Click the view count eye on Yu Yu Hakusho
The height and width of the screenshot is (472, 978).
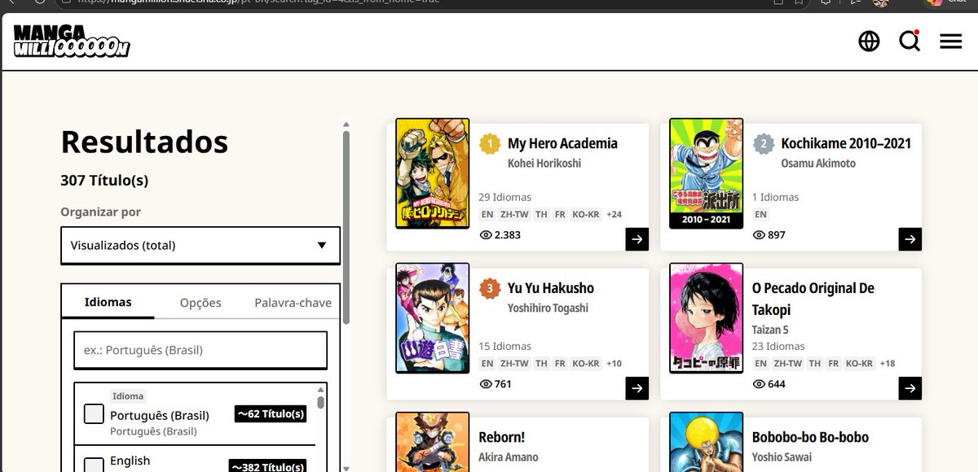pyautogui.click(x=486, y=384)
